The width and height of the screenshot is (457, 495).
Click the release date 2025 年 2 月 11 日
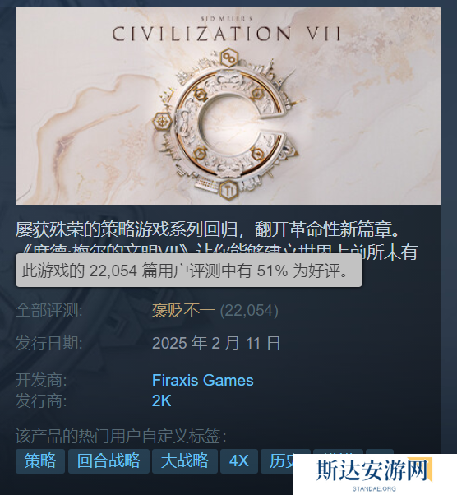pos(216,343)
